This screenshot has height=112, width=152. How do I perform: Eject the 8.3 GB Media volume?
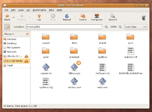click(27, 61)
